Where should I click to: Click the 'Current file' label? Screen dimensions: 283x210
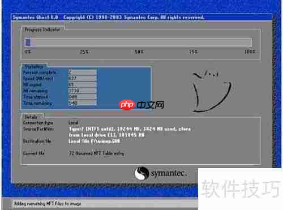point(34,153)
